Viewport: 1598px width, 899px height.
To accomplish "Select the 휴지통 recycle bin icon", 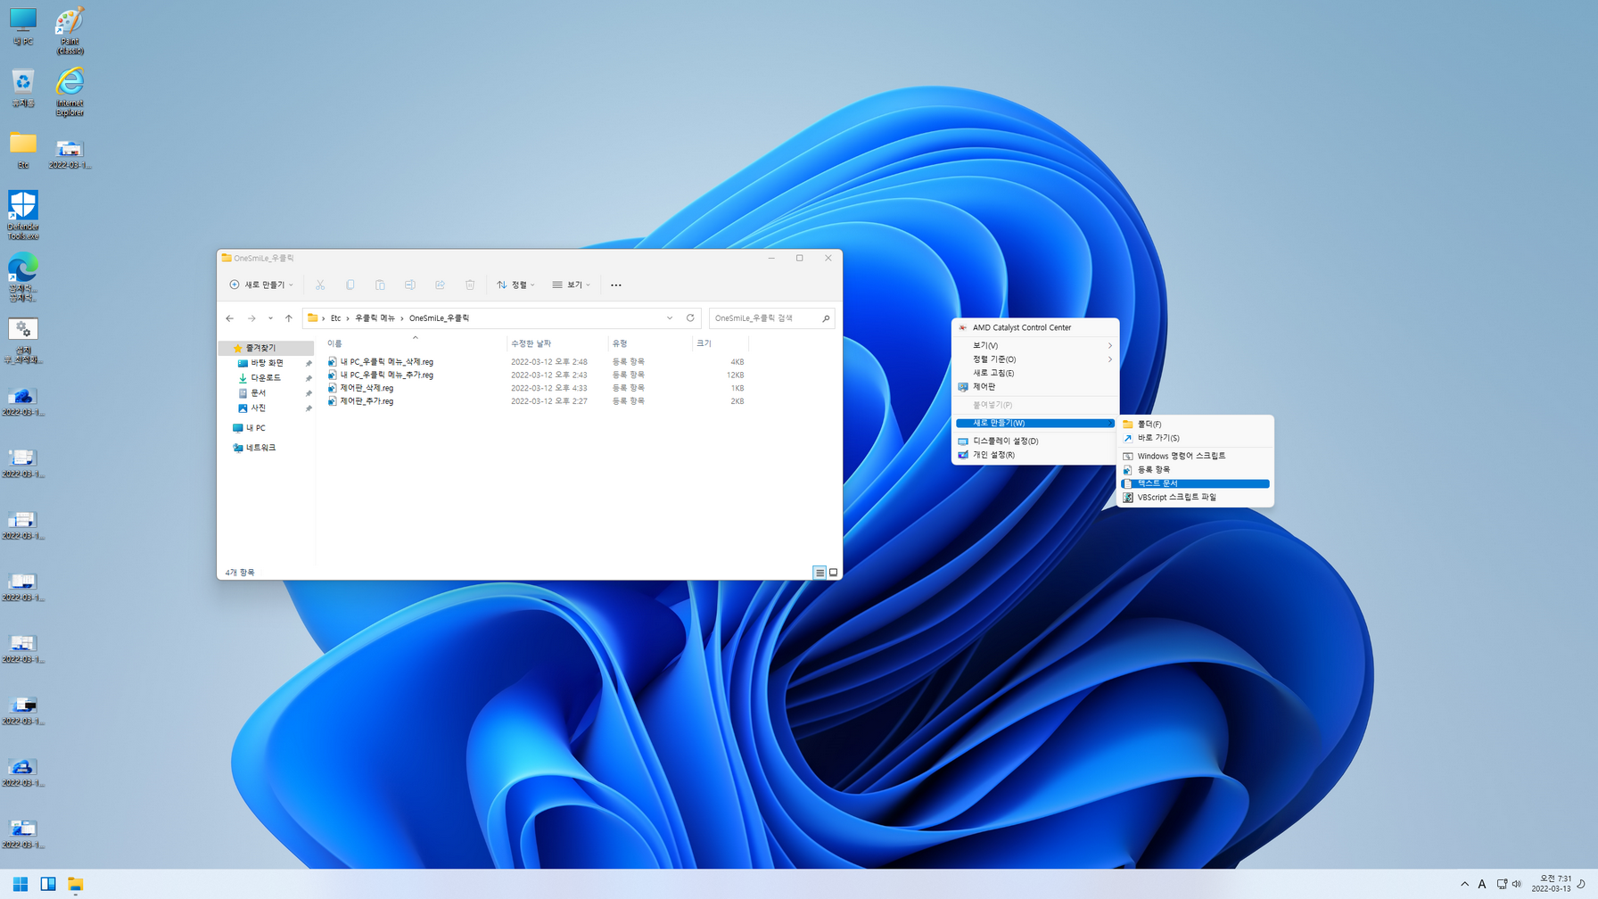I will 22,88.
